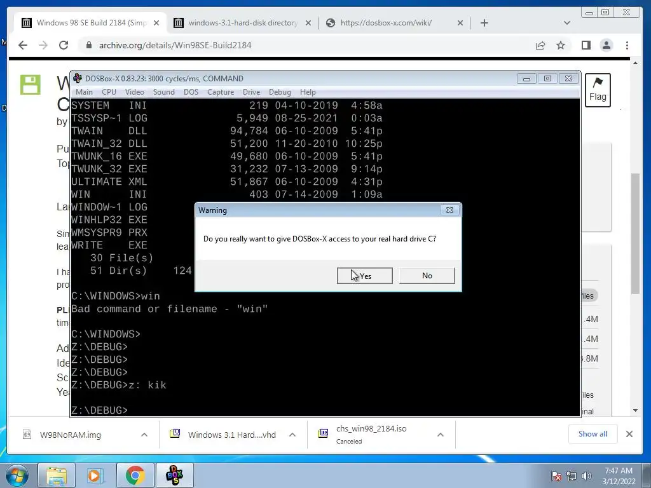This screenshot has width=651, height=488.
Task: Click the ISO file icon in downloads bar
Action: (x=323, y=433)
